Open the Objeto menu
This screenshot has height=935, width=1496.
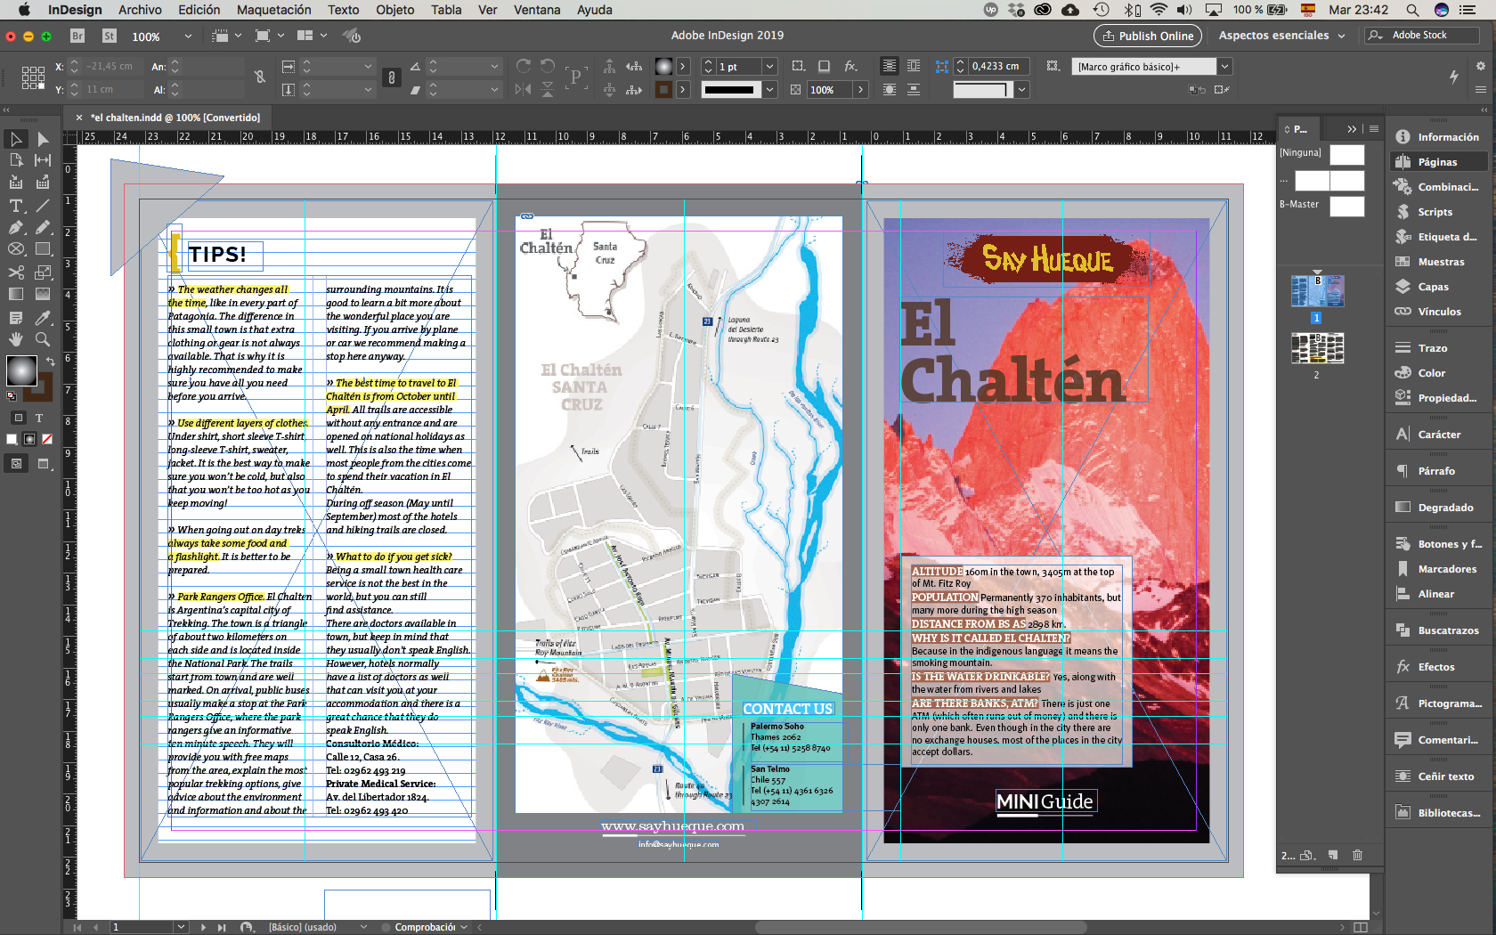click(394, 10)
